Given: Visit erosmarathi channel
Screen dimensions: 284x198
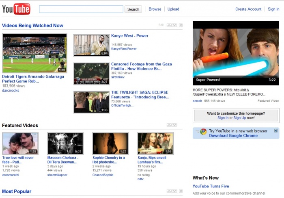Looking at the screenshot, I should (x=11, y=175).
